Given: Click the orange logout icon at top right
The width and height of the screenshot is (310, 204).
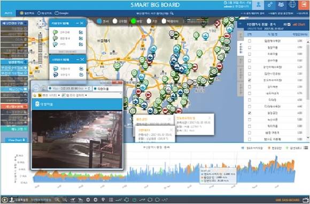Looking at the screenshot, I should [x=304, y=5].
